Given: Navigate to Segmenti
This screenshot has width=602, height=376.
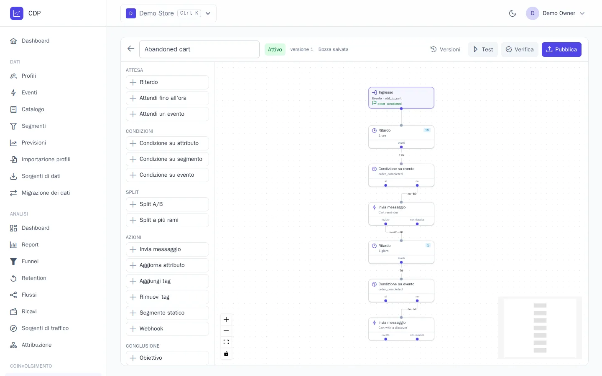Looking at the screenshot, I should (x=54, y=126).
